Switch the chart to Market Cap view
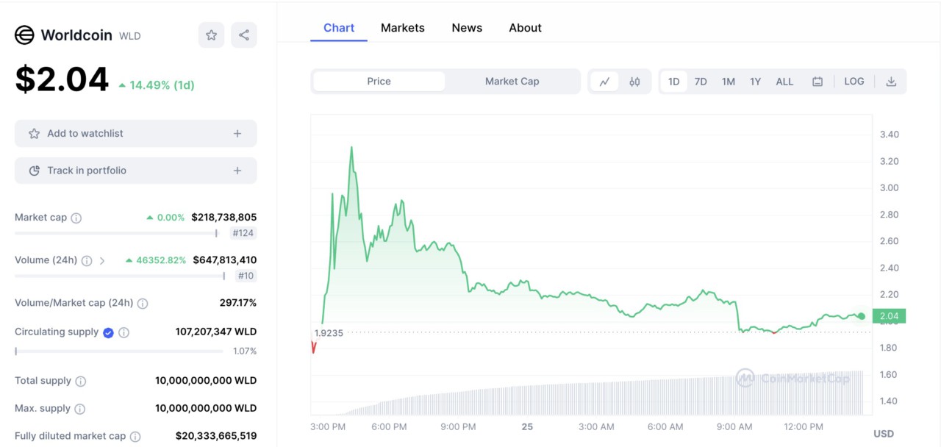This screenshot has width=941, height=447. pyautogui.click(x=512, y=81)
